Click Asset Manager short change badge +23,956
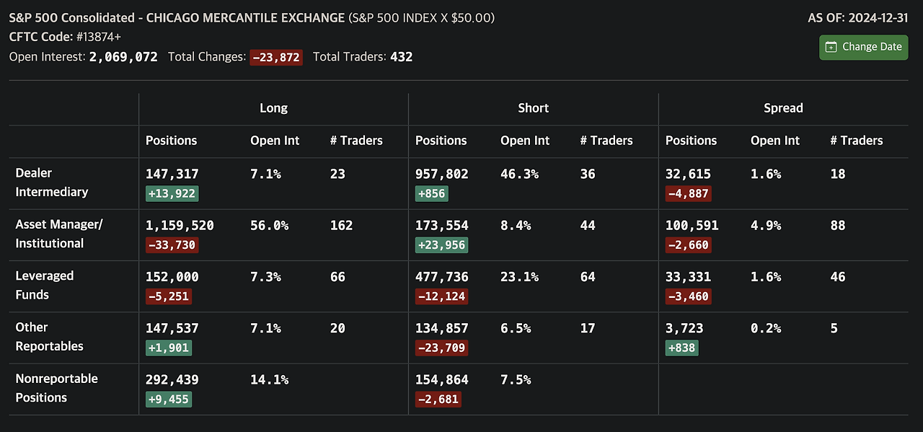The width and height of the screenshot is (923, 432). pyautogui.click(x=441, y=245)
